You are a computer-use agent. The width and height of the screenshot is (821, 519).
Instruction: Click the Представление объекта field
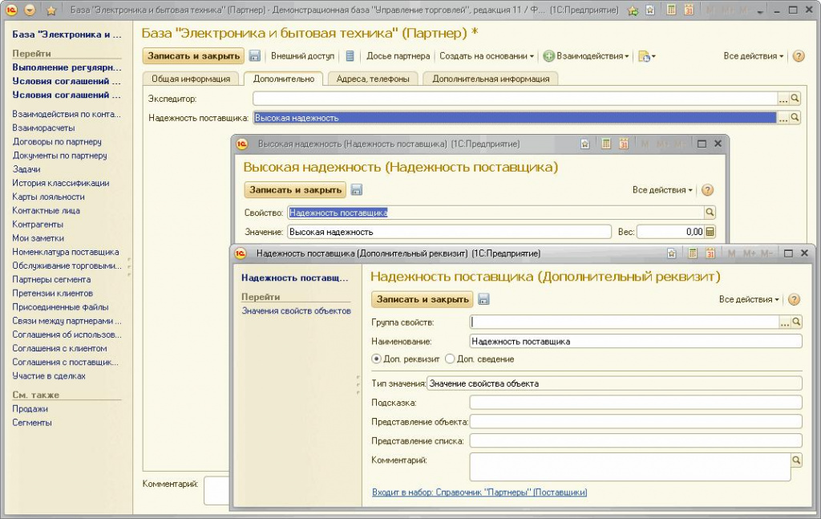point(636,422)
